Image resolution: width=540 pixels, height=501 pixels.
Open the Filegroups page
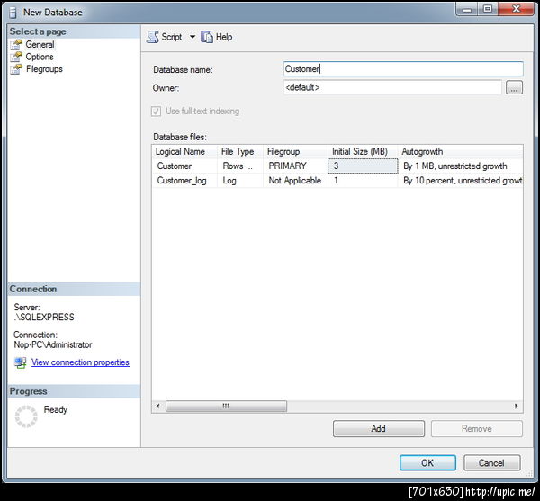point(44,69)
